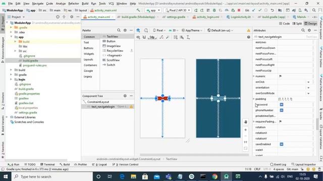
Task: Open Attributes panel settings gear
Action: click(x=309, y=30)
